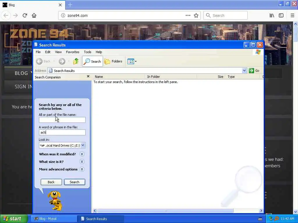Image resolution: width=298 pixels, height=223 pixels.
Task: Click horizontal scrollbar left arrow
Action: pyautogui.click(x=95, y=211)
